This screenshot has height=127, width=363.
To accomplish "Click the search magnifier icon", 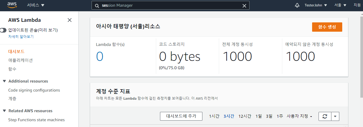I will (x=97, y=6).
